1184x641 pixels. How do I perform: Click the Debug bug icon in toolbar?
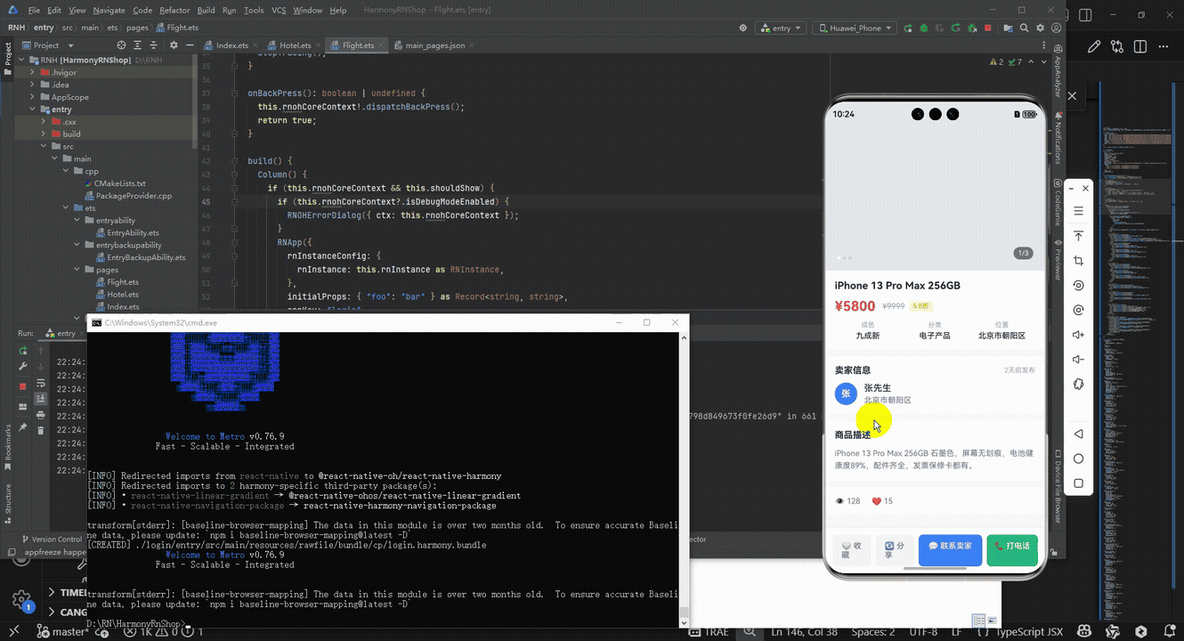click(x=923, y=28)
